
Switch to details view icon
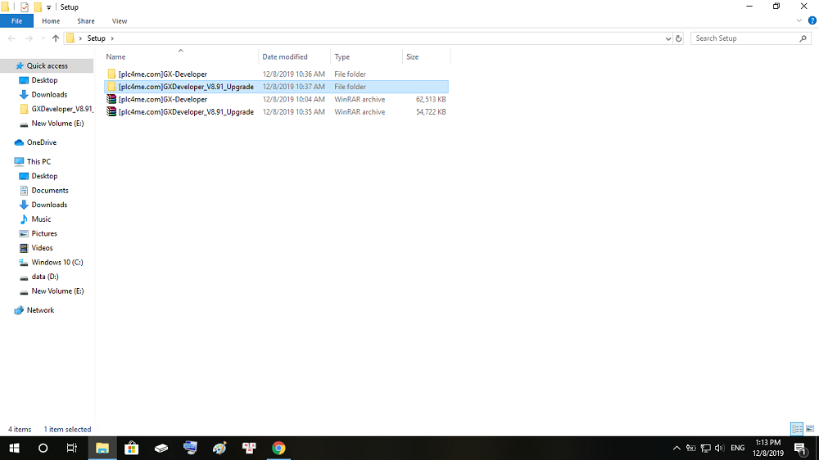click(797, 429)
